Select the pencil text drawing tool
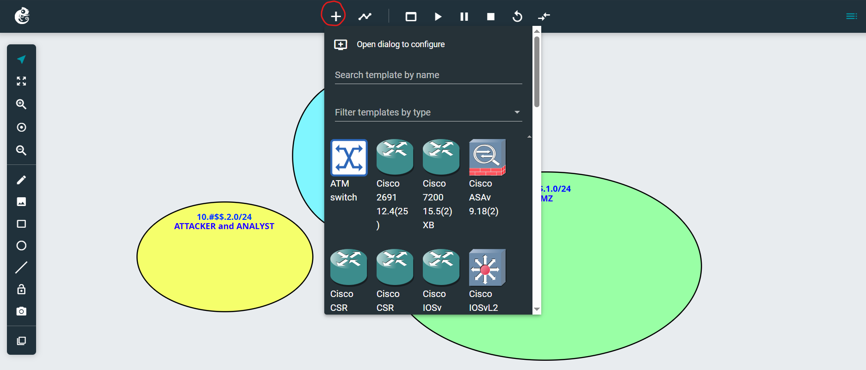The image size is (866, 370). click(21, 180)
